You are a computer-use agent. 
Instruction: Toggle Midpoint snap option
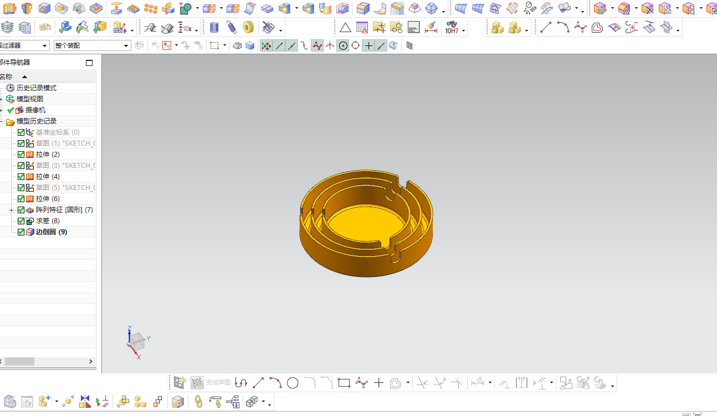coord(292,45)
